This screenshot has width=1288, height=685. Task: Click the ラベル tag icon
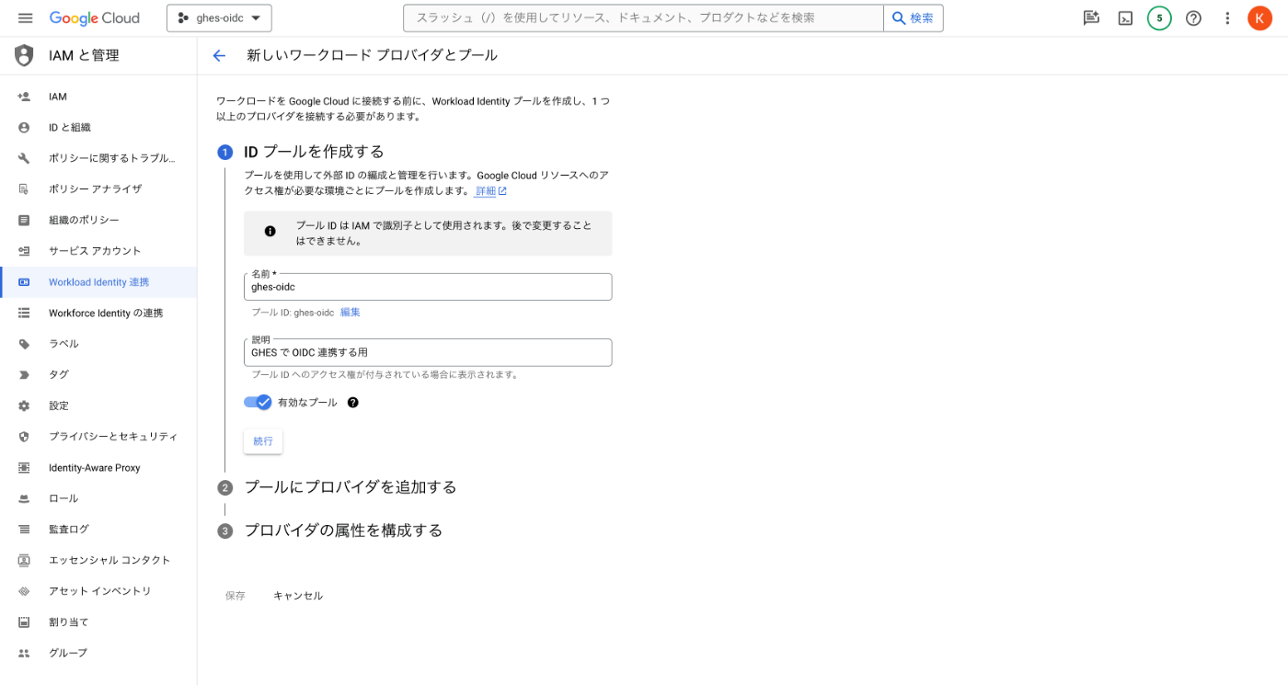(x=24, y=344)
